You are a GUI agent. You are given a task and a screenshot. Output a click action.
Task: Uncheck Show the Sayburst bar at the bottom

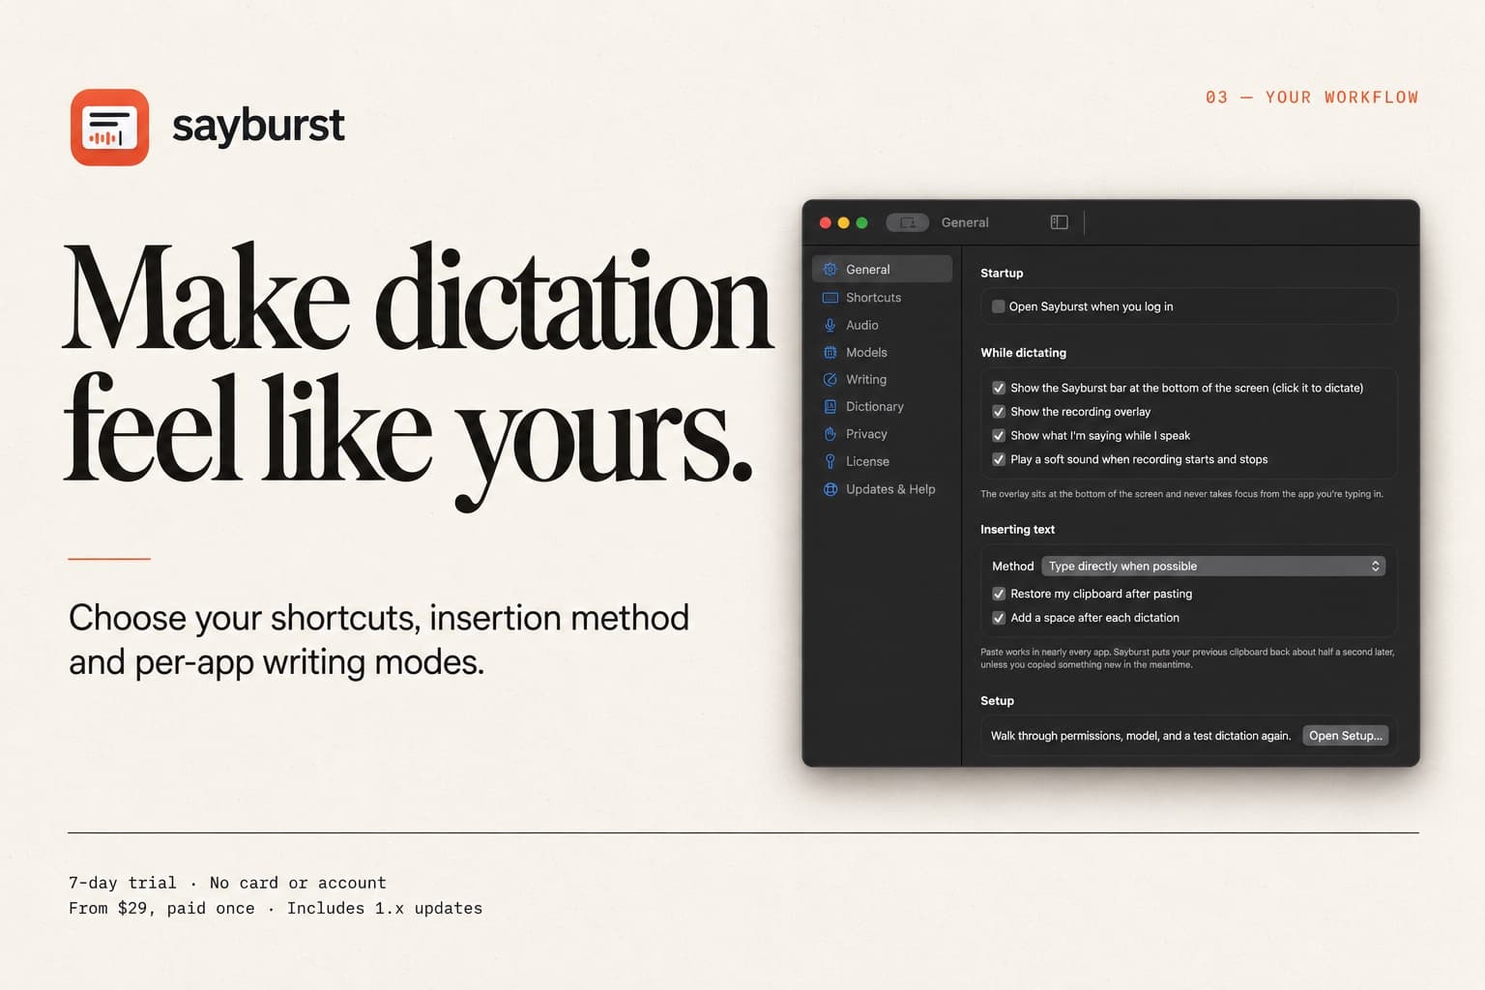point(999,388)
